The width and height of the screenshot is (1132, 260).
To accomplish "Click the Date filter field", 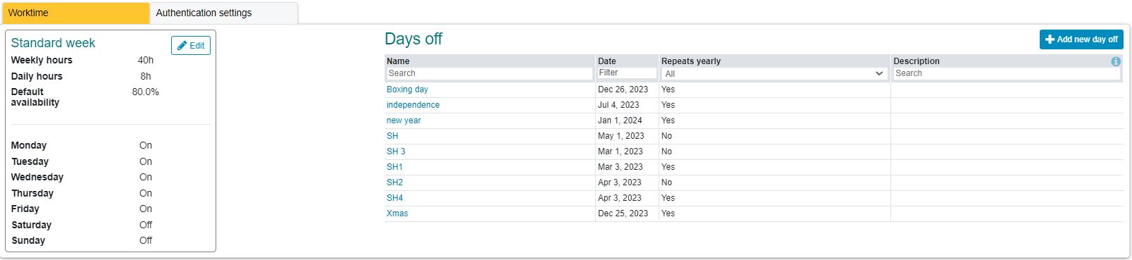I will coord(627,73).
